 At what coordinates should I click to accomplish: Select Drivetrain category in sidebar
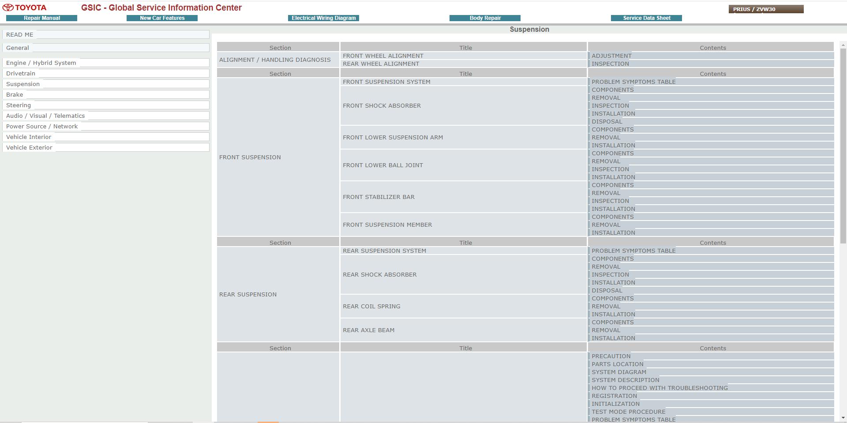click(106, 73)
